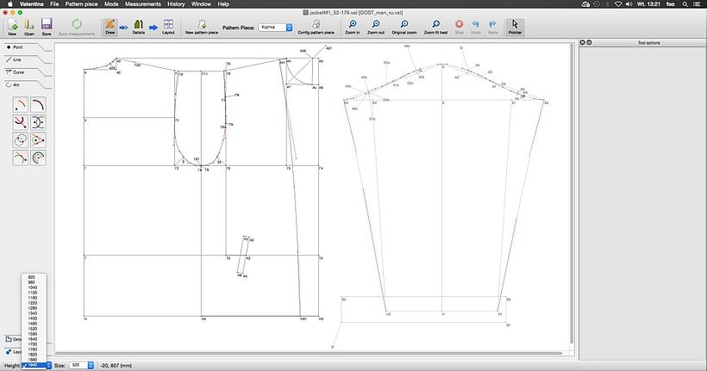Screen dimensions: 707x371
Task: Open the Apple menu
Action: (x=10, y=4)
